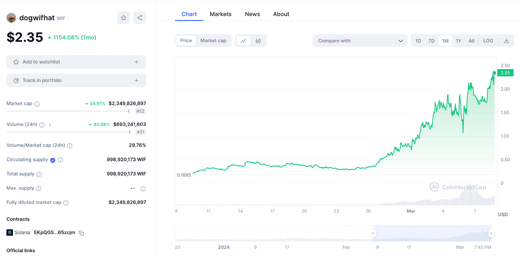The height and width of the screenshot is (258, 521).
Task: Set chart range to 1M
Action: 445,41
